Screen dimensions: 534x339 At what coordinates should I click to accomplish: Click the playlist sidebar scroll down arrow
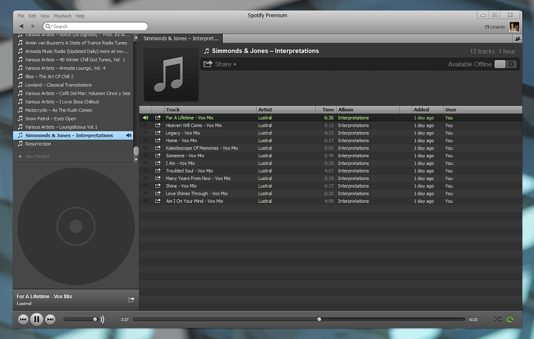click(x=136, y=159)
